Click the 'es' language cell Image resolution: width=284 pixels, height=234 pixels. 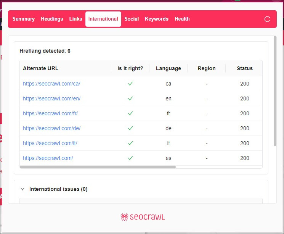click(168, 158)
